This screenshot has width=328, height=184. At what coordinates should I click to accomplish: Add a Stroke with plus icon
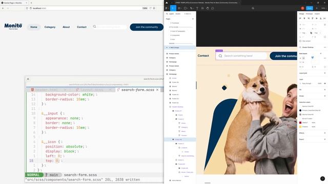click(x=325, y=96)
